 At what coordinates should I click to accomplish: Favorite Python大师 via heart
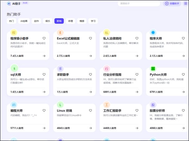click(x=183, y=75)
